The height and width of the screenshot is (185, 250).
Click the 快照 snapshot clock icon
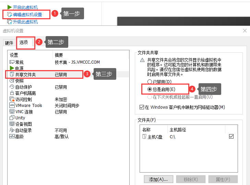12,80
